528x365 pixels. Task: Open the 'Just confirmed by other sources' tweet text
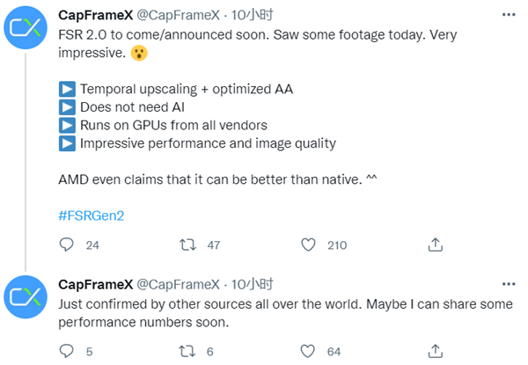[x=264, y=312]
